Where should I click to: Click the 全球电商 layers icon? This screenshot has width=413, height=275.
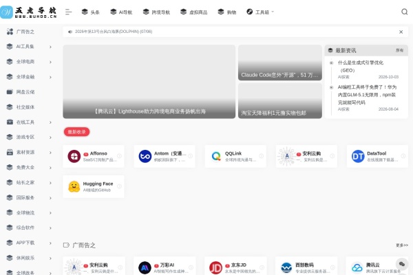click(10, 62)
